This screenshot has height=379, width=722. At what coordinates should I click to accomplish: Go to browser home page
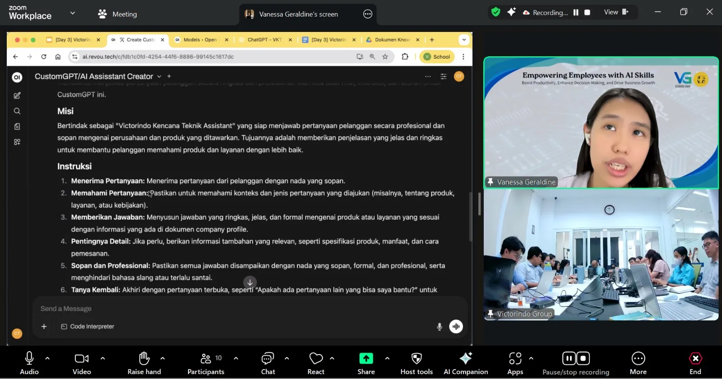[x=58, y=57]
